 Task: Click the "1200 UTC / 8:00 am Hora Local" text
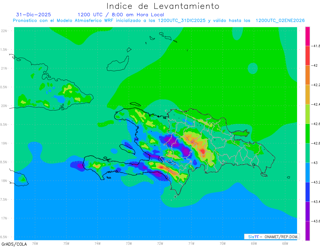(121, 15)
